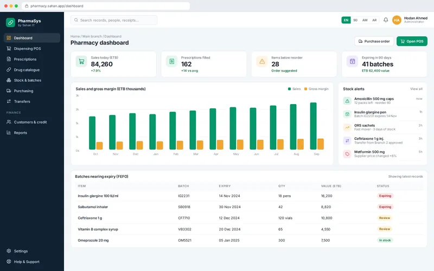
Task: Focus the search records input field
Action: click(x=114, y=20)
